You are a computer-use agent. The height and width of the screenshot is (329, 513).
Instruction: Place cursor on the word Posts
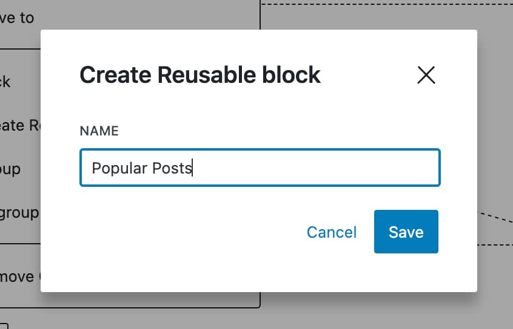172,168
